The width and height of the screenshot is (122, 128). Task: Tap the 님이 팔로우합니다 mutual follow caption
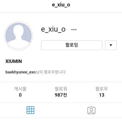click(x=51, y=72)
